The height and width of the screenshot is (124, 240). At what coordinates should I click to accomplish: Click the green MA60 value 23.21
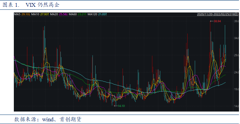point(81,14)
